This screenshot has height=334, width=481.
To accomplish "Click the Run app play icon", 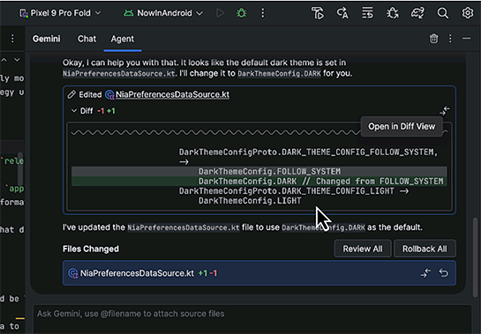I will (x=220, y=13).
